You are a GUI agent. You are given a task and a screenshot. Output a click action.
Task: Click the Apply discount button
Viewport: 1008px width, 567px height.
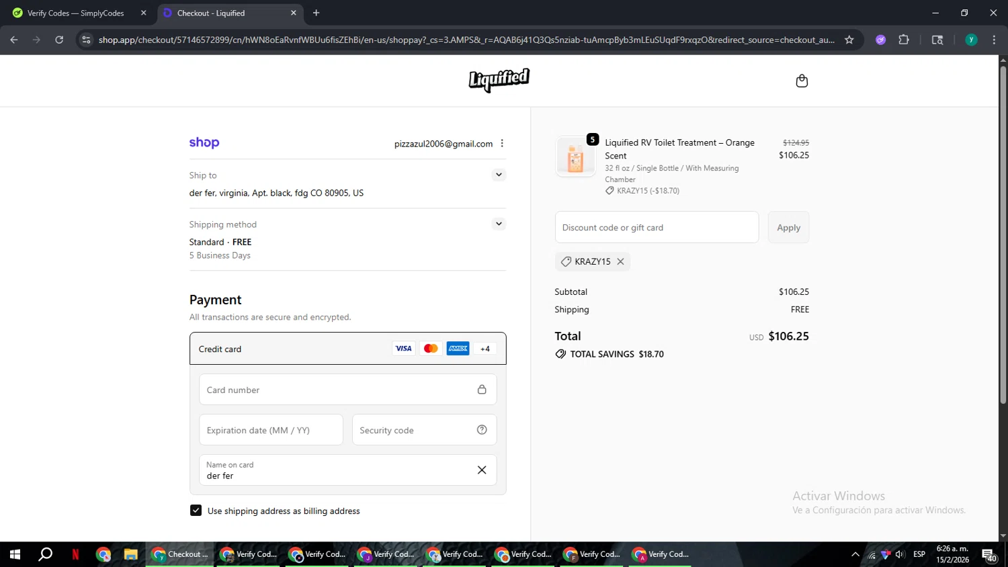pos(788,227)
